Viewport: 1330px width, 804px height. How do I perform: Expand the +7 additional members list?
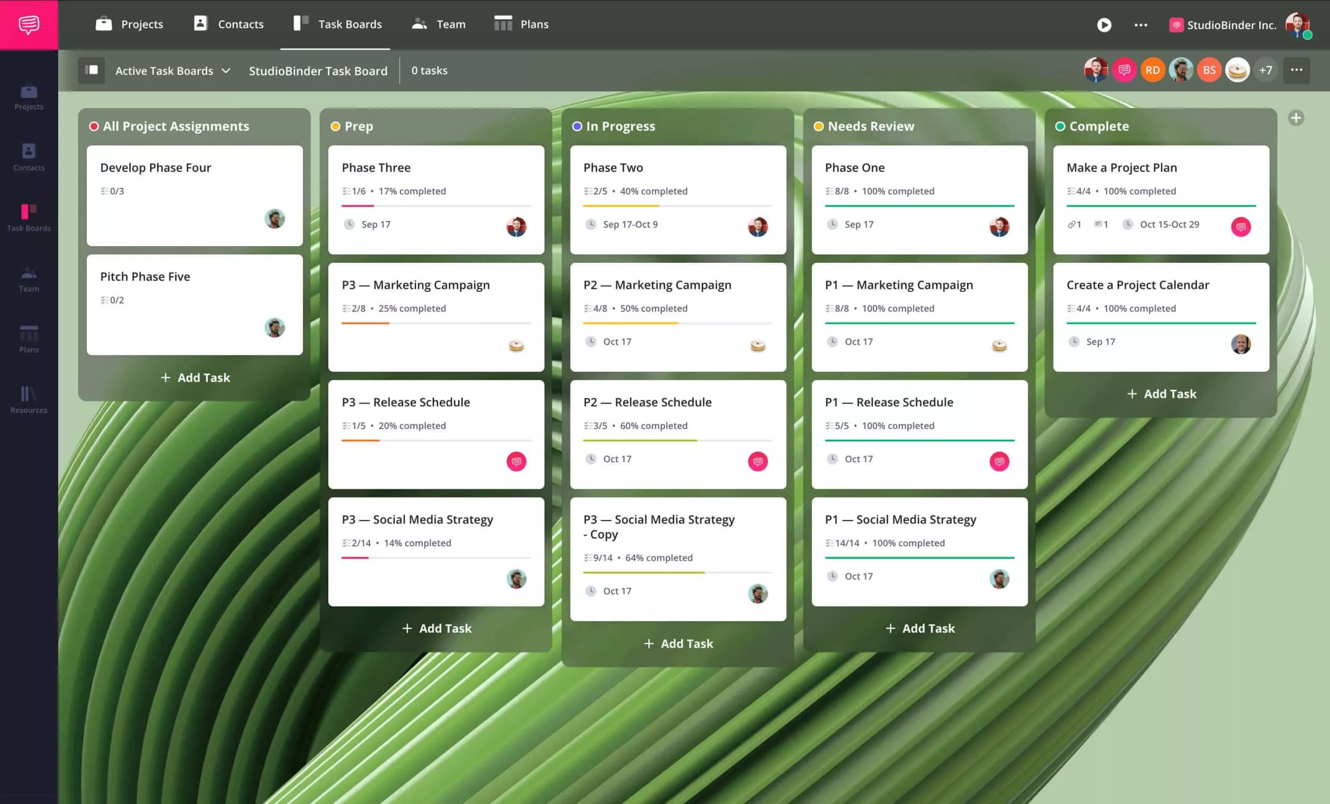[1265, 70]
